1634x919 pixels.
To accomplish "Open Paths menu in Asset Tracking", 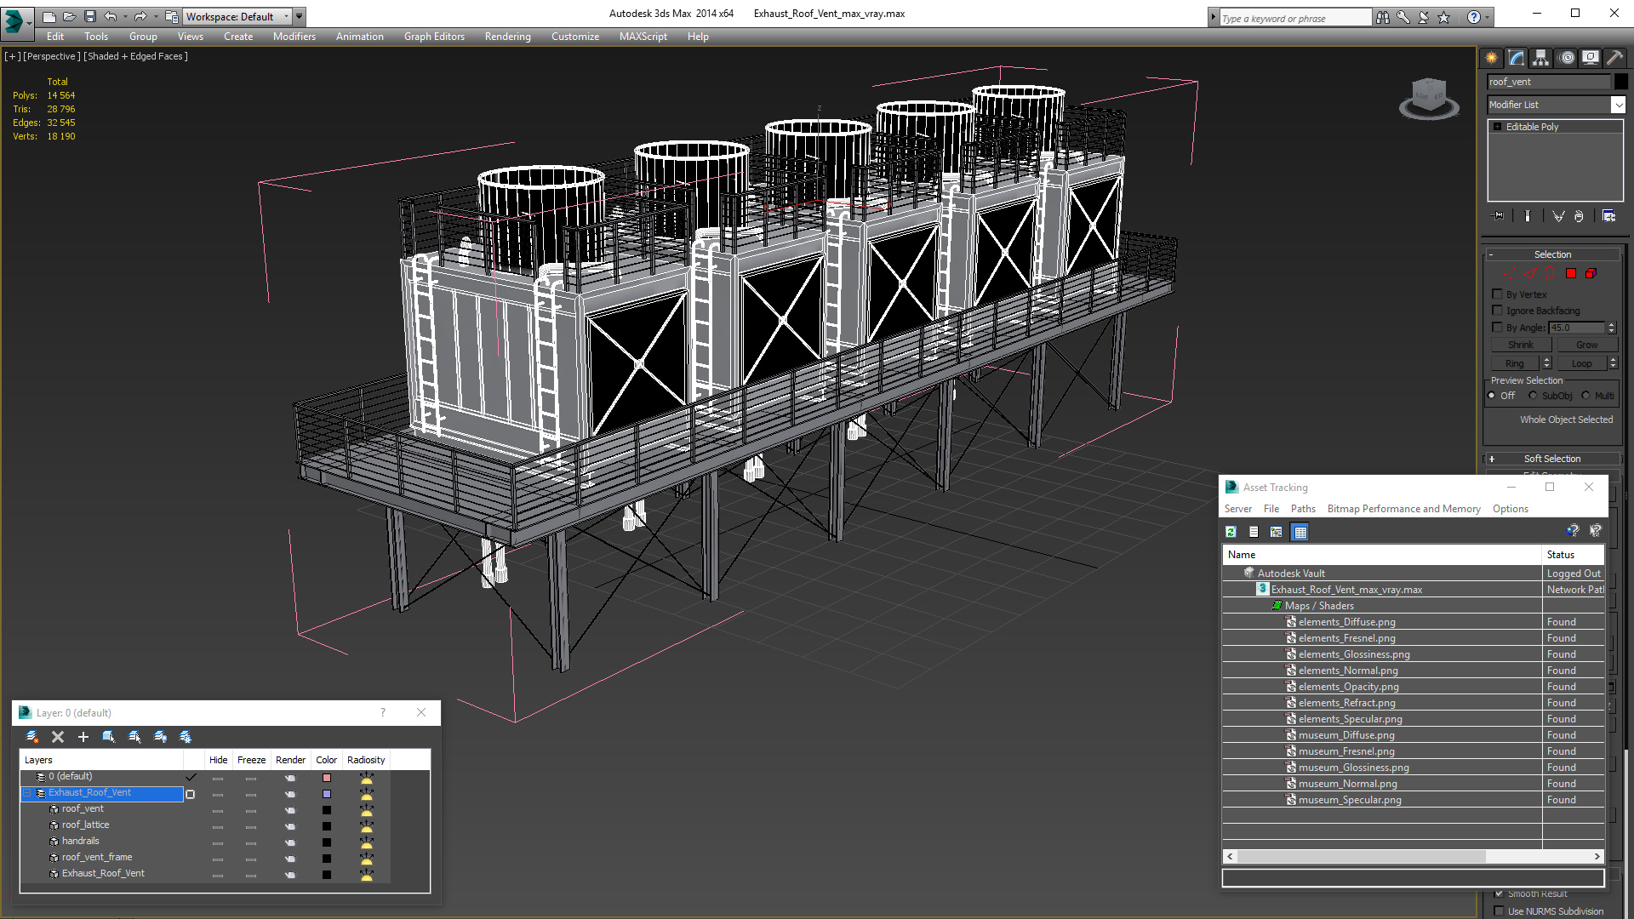I will pos(1303,509).
